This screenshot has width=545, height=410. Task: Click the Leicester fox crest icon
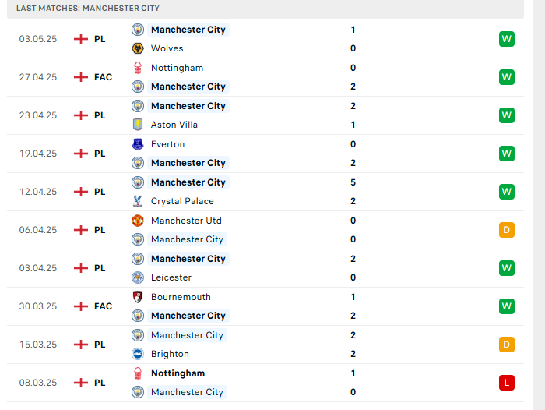pos(138,277)
